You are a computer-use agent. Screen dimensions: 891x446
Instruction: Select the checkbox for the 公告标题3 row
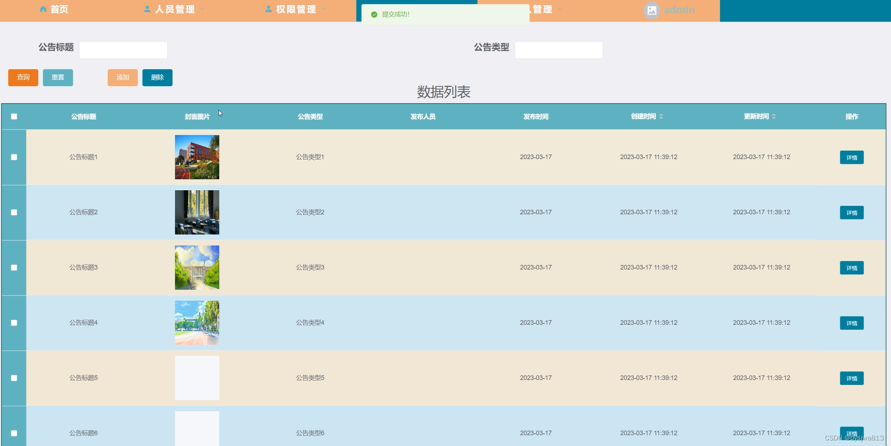[14, 268]
